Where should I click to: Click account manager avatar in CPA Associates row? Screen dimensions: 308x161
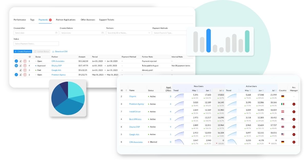(294, 142)
